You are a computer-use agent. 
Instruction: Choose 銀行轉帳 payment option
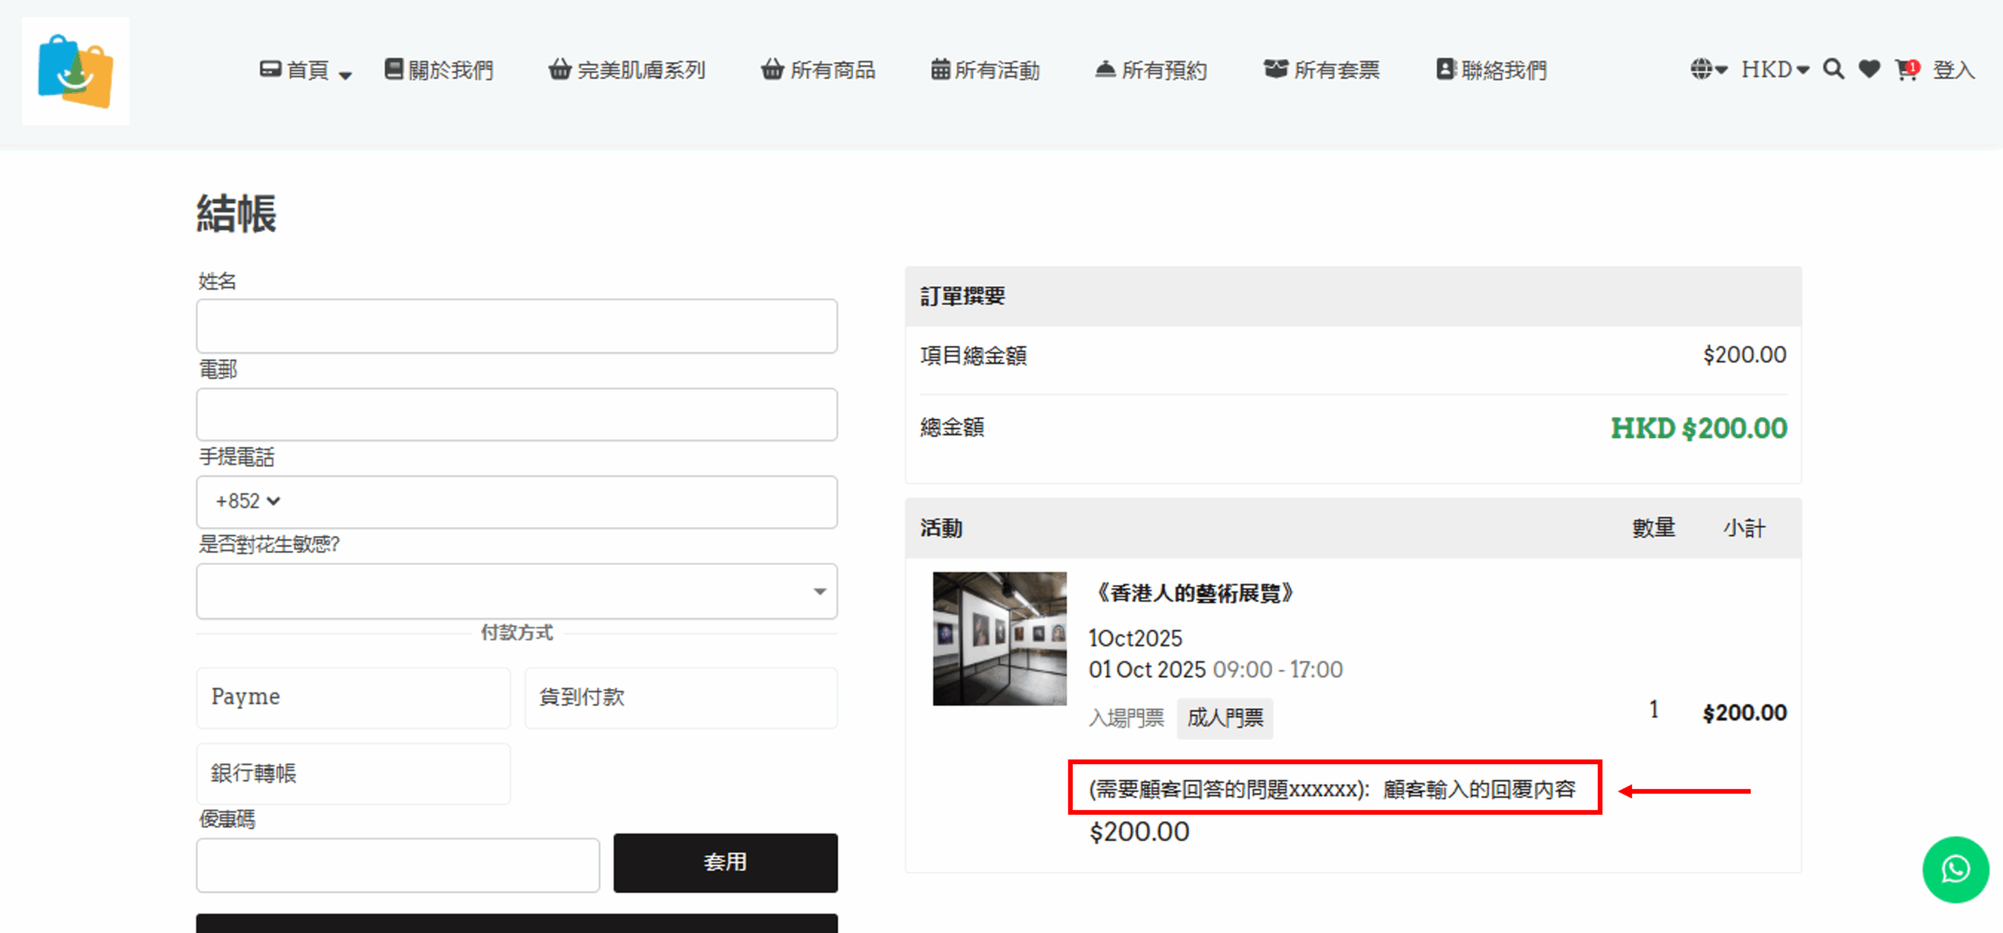point(353,773)
